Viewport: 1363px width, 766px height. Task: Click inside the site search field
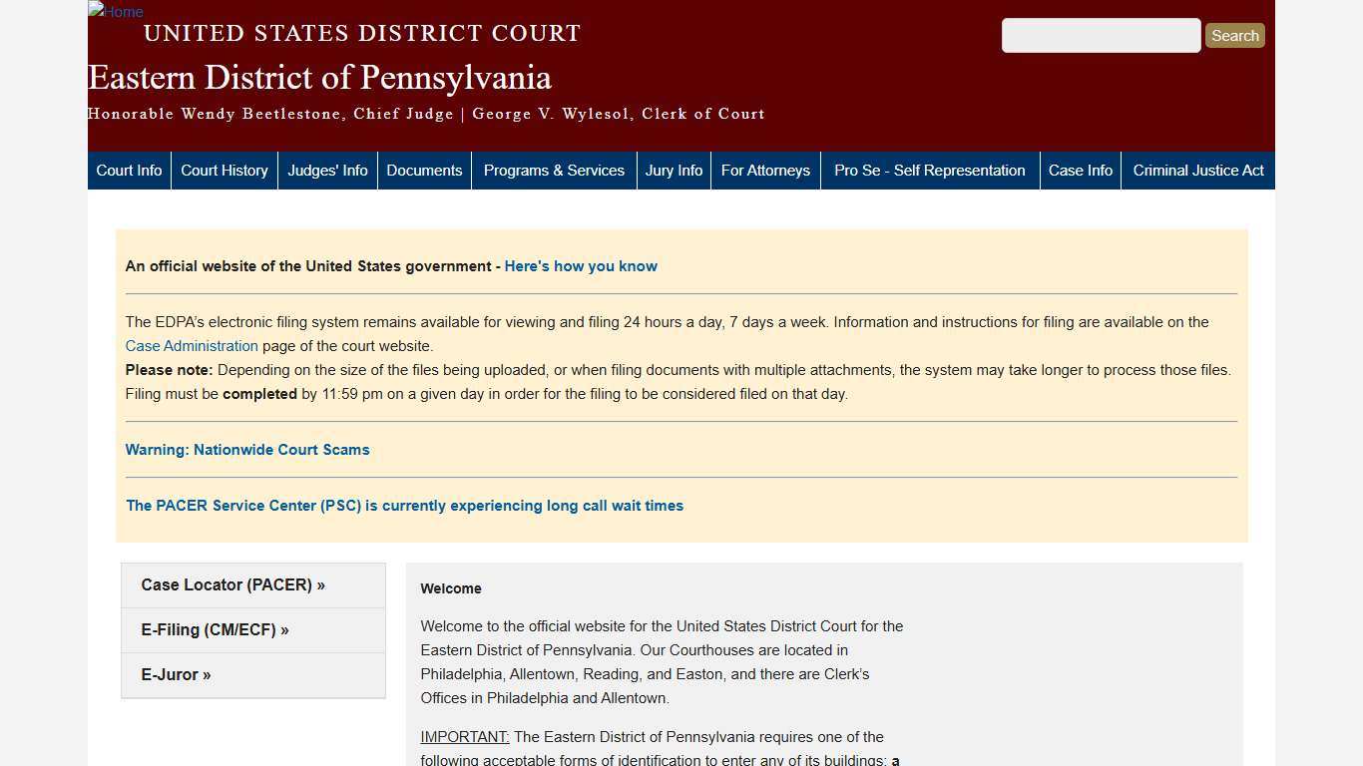click(x=1101, y=35)
